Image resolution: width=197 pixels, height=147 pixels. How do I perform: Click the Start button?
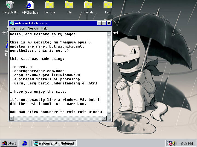pyautogui.click(x=9, y=143)
